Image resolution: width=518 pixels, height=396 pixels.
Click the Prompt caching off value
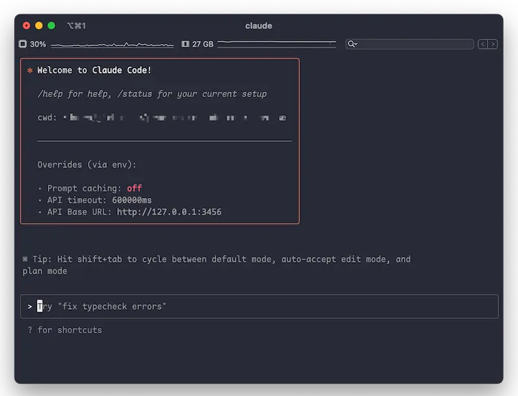point(135,188)
